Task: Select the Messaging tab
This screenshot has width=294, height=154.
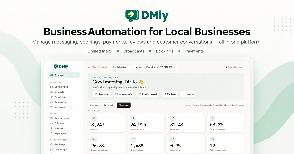Action: pyautogui.click(x=123, y=105)
